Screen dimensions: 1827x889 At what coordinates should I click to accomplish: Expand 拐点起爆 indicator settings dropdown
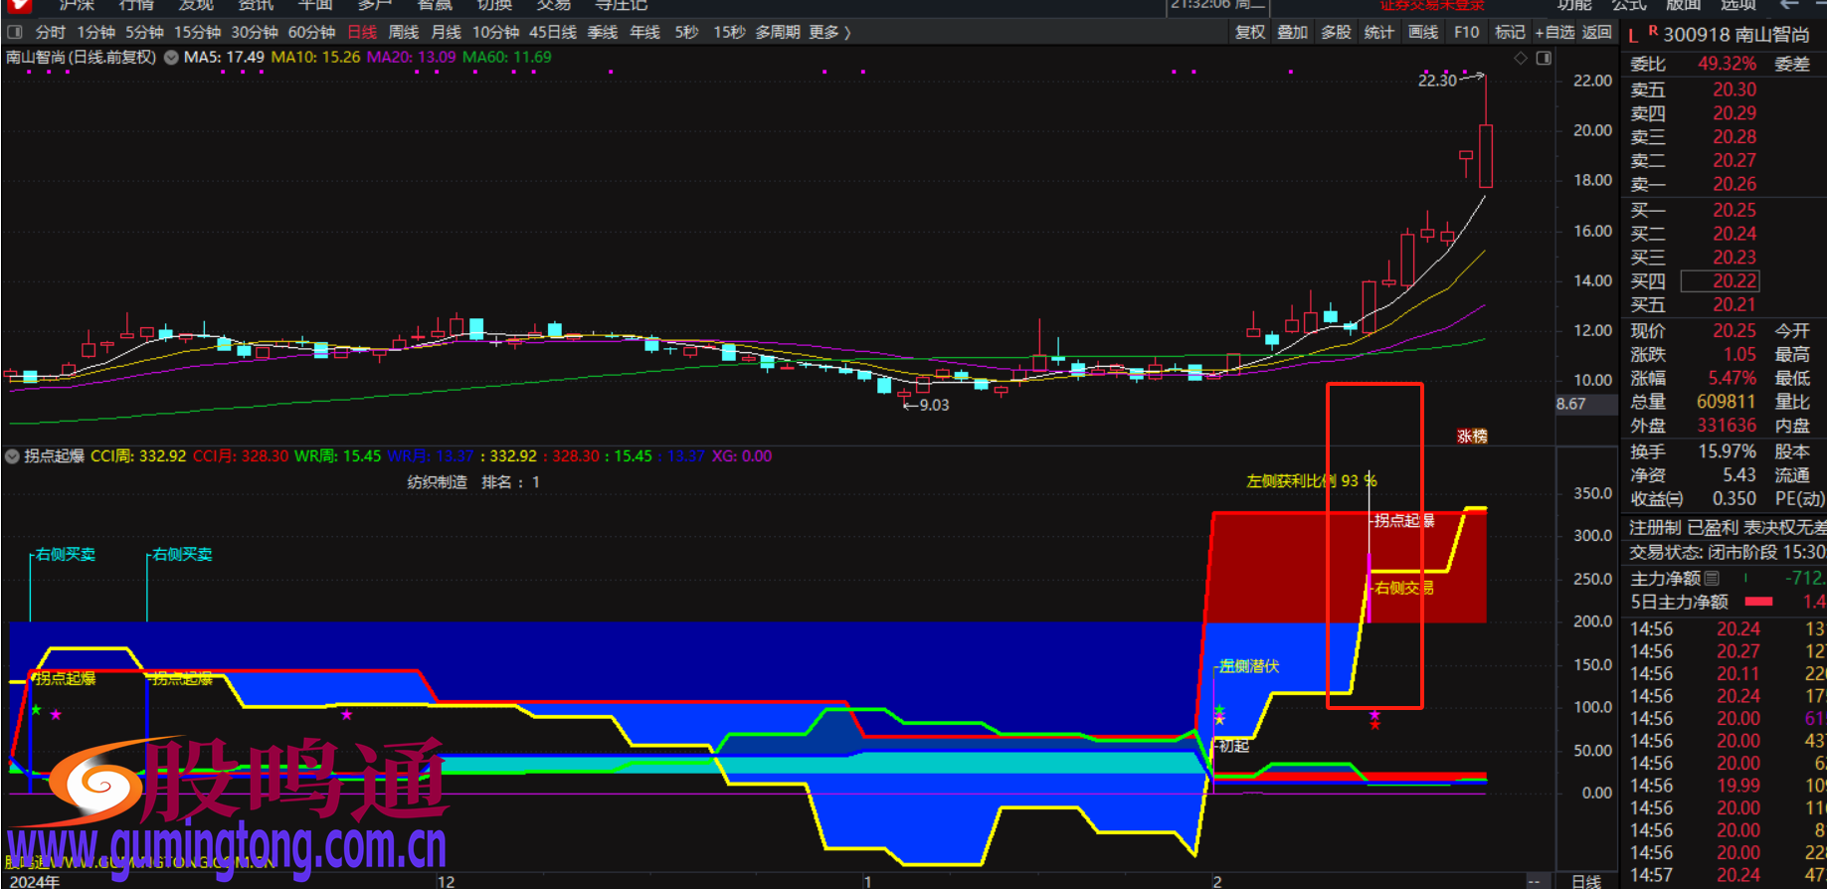tap(12, 456)
